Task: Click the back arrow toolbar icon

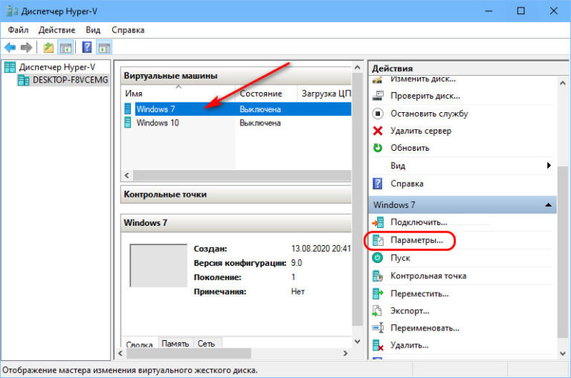Action: (10, 48)
